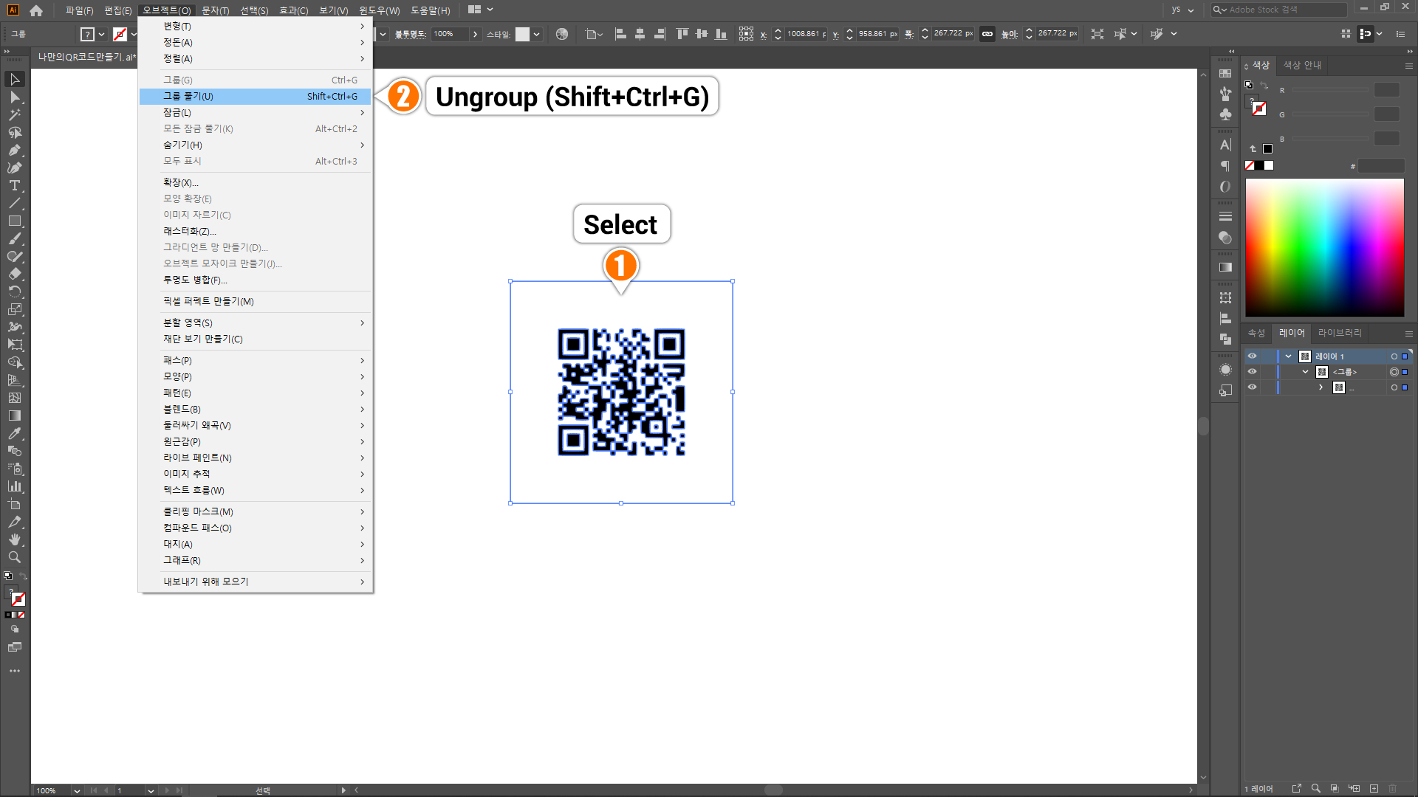Choose the Eyedropper tool
1418x797 pixels.
[15, 433]
